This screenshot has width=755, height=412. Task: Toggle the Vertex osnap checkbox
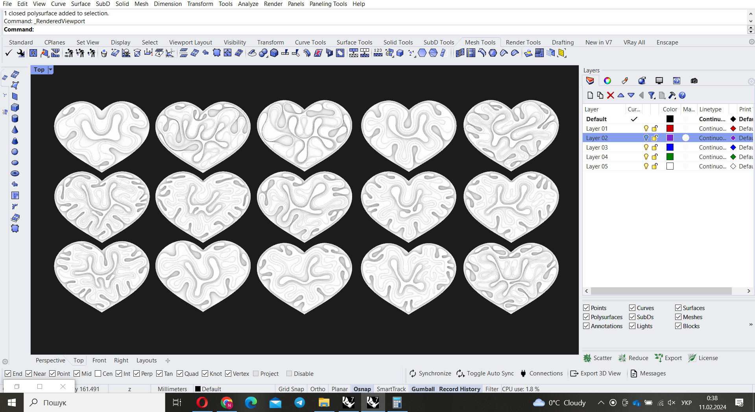228,373
